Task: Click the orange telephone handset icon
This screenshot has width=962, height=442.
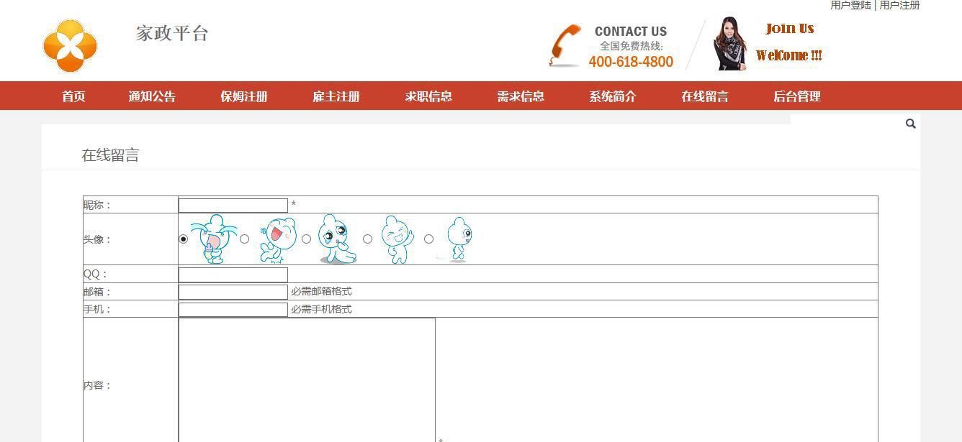Action: tap(565, 46)
